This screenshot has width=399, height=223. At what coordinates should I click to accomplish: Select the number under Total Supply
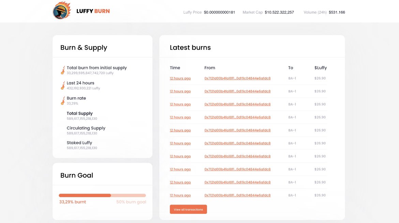(x=82, y=118)
